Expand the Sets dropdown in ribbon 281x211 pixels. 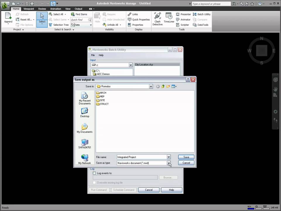[x=91, y=25]
